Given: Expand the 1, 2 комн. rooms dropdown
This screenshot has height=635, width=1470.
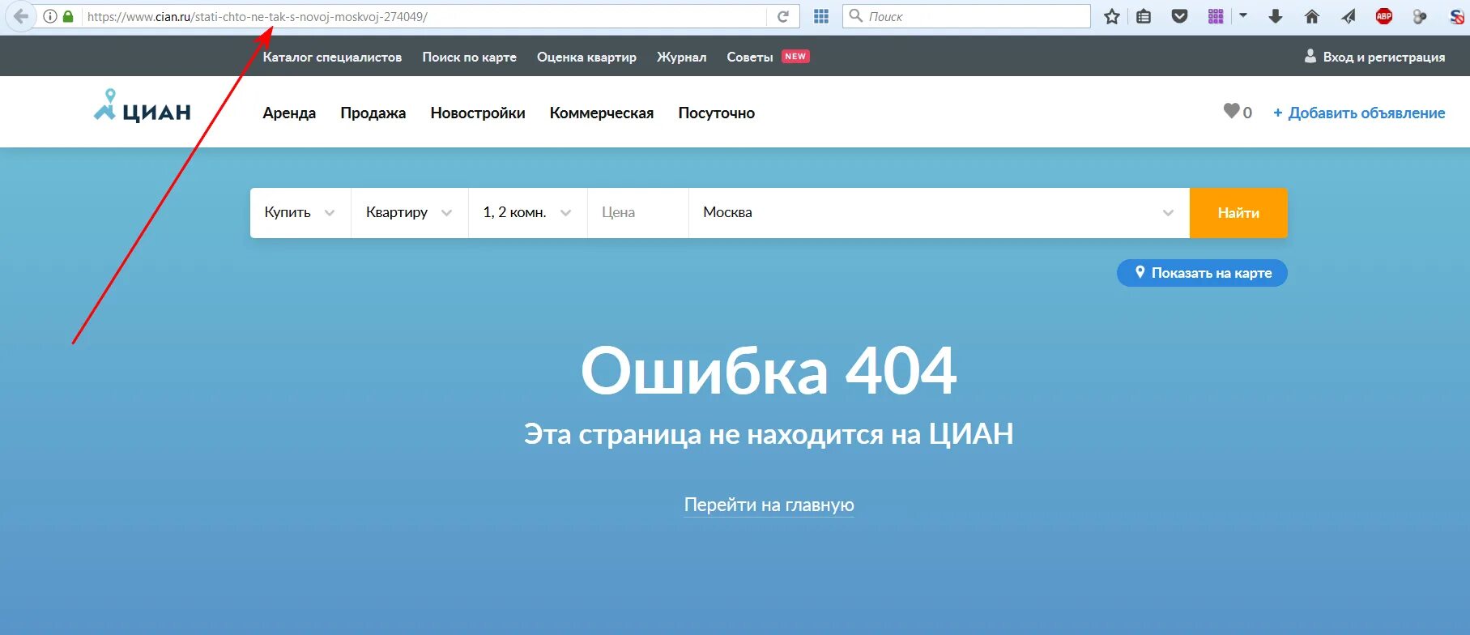Looking at the screenshot, I should coord(527,213).
